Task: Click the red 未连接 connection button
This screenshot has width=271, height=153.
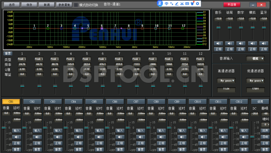Action: [232, 5]
